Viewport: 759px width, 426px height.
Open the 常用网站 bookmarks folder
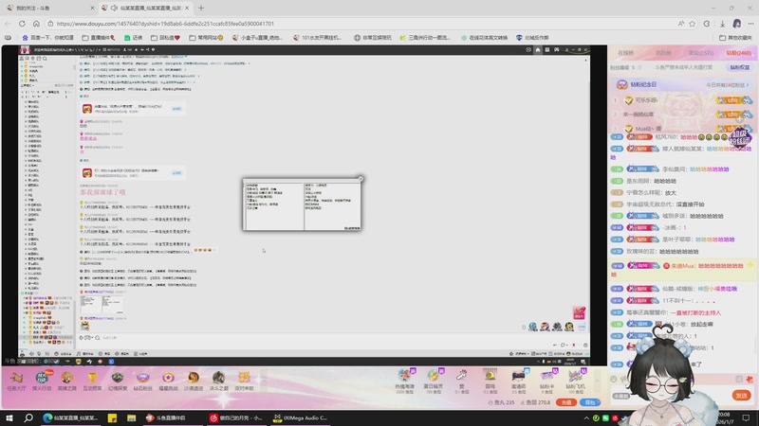pyautogui.click(x=206, y=37)
